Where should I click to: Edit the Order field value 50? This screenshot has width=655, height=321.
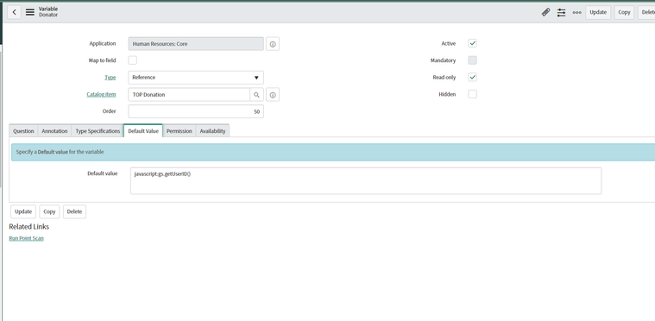[x=196, y=112]
